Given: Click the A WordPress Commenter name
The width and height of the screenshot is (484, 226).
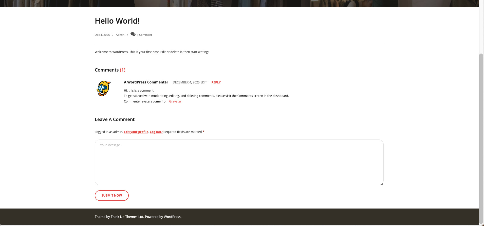Looking at the screenshot, I should click(146, 82).
